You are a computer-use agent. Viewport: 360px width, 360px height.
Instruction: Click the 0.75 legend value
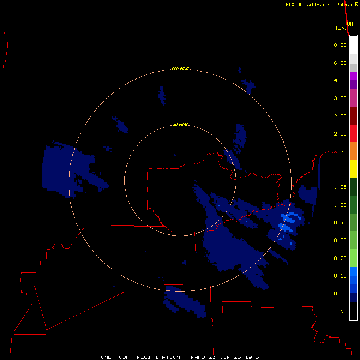(x=340, y=223)
